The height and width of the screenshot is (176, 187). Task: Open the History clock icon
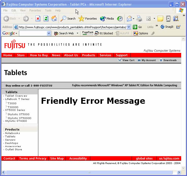(120, 19)
